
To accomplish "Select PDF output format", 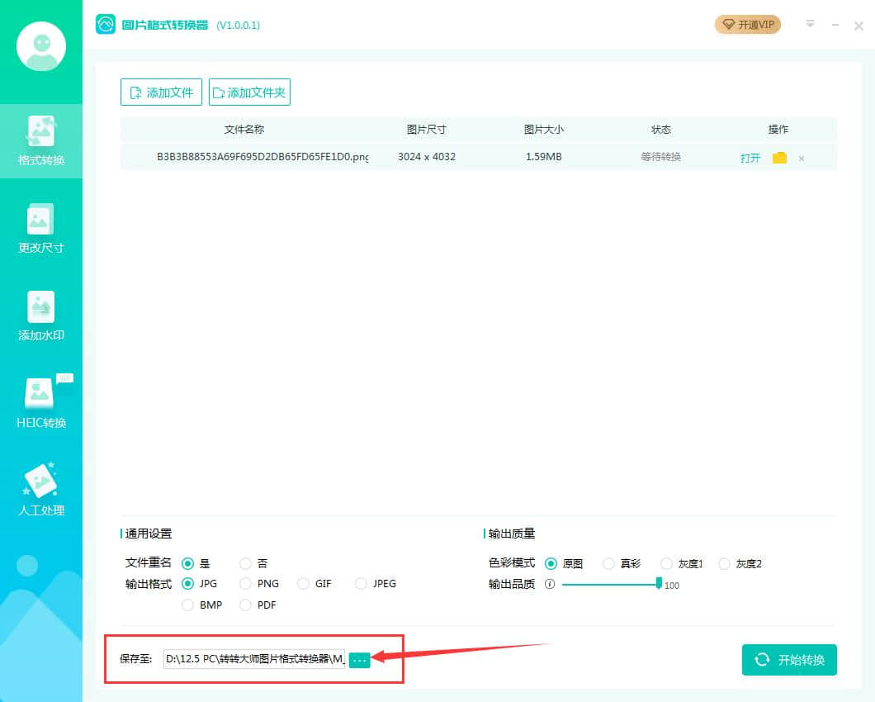I will point(245,605).
